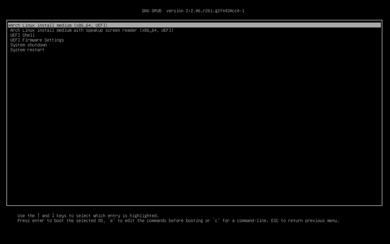This screenshot has width=390, height=244.
Task: Click the 'Use the ↑ and ↓ keys' help line
Action: pos(88,216)
